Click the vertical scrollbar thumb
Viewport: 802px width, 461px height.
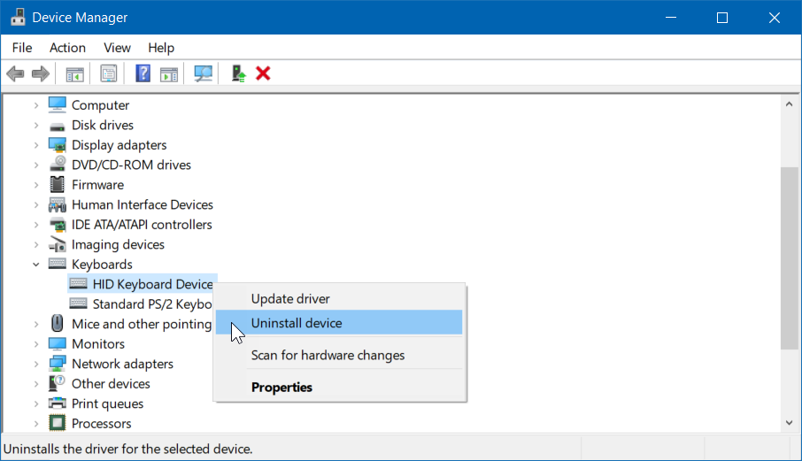coord(789,257)
